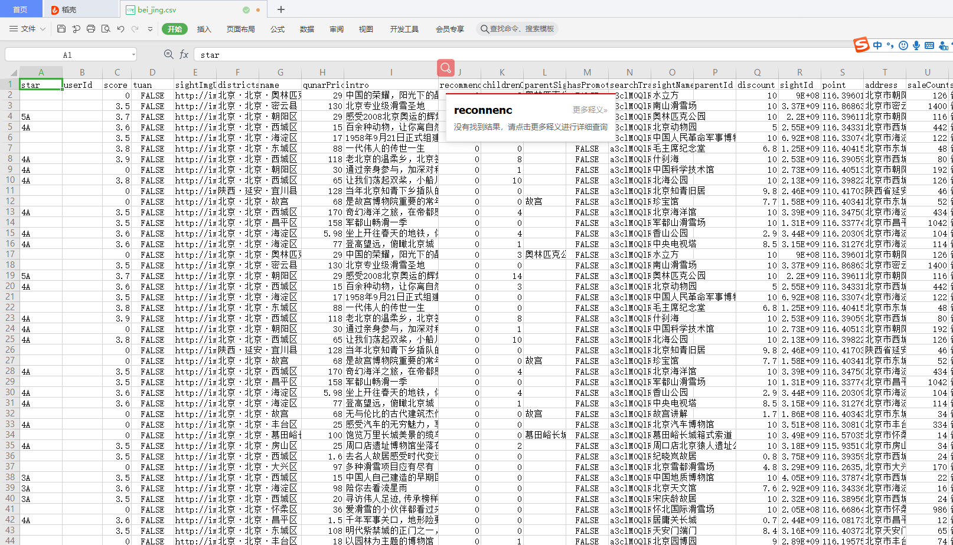
Task: Select the 视图 ribbon tab
Action: (366, 29)
